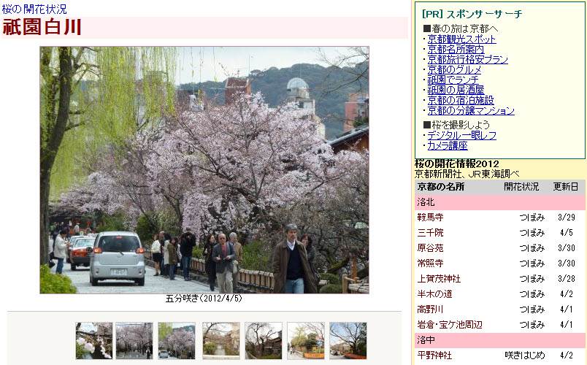This screenshot has width=587, height=365.
Task: Click 京都新聞社、JR東海調べ source text
Action: [x=467, y=174]
